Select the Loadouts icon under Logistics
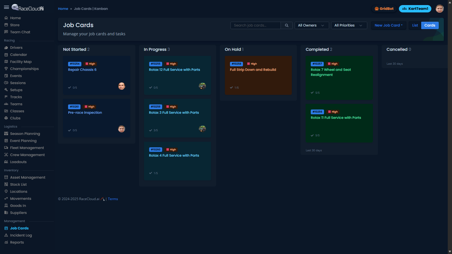The width and height of the screenshot is (452, 254). (x=6, y=162)
